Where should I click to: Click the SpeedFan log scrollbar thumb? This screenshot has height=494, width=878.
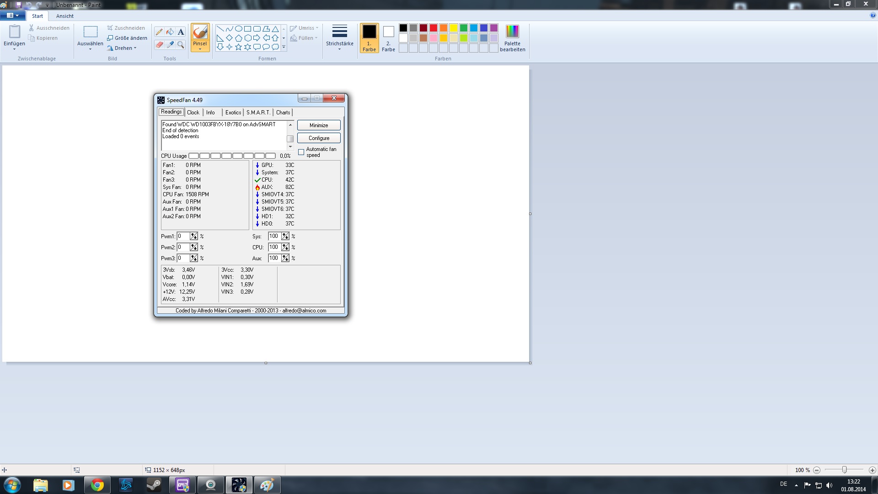[x=290, y=139]
